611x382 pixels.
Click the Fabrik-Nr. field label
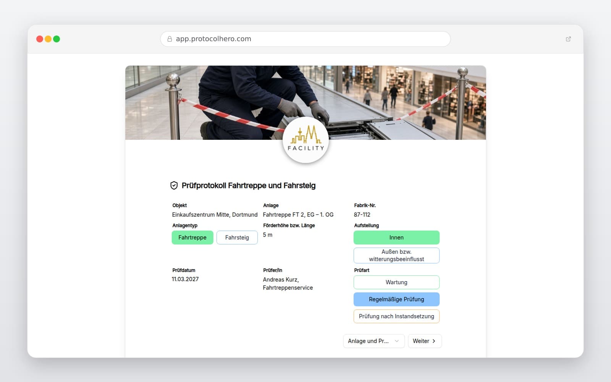(365, 206)
